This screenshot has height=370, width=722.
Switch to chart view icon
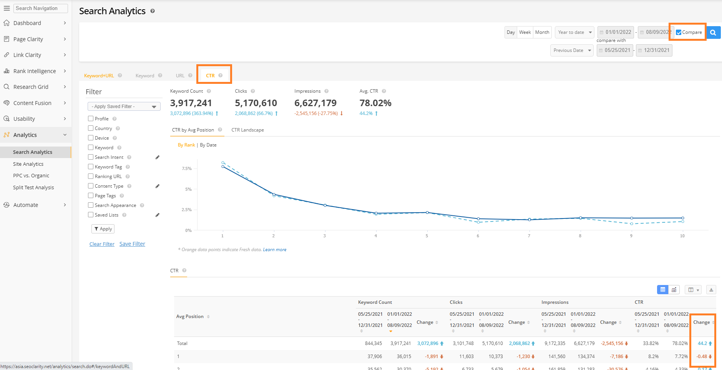click(x=674, y=290)
